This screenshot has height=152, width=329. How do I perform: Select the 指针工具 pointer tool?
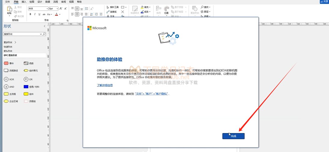(x=112, y=7)
